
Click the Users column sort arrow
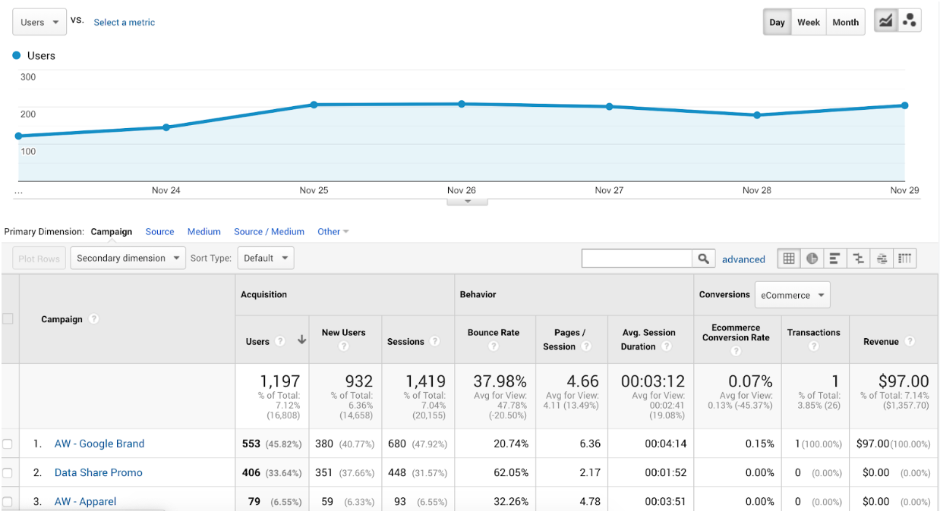pos(301,340)
